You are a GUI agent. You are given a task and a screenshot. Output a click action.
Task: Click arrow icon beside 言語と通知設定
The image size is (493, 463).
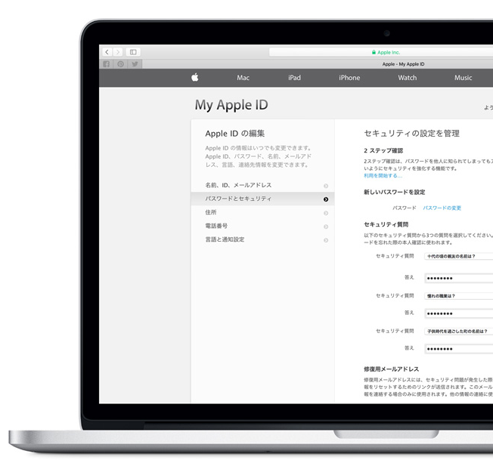(x=326, y=240)
